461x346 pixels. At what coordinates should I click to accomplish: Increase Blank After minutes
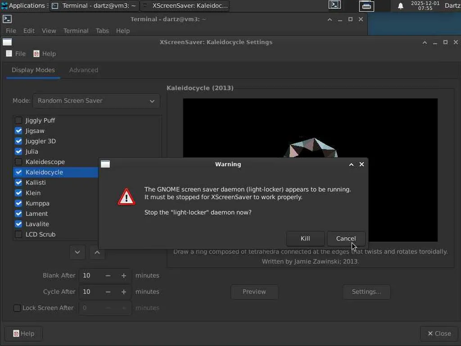coord(124,276)
